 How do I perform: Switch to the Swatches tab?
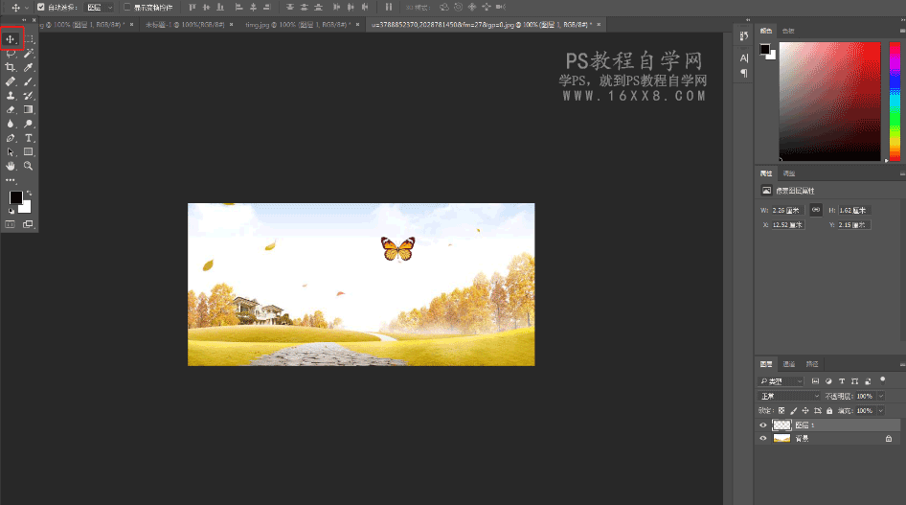coord(788,31)
